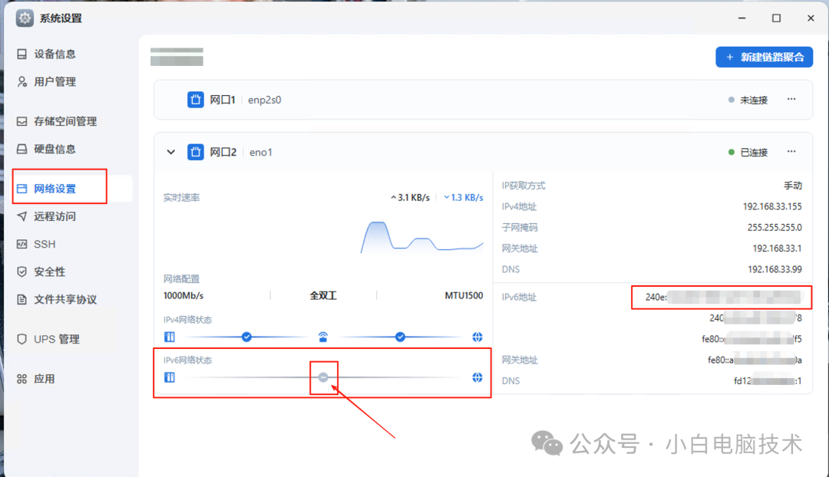Image resolution: width=829 pixels, height=477 pixels.
Task: Click subnet mask 255.255.255.0
Action: pos(775,228)
